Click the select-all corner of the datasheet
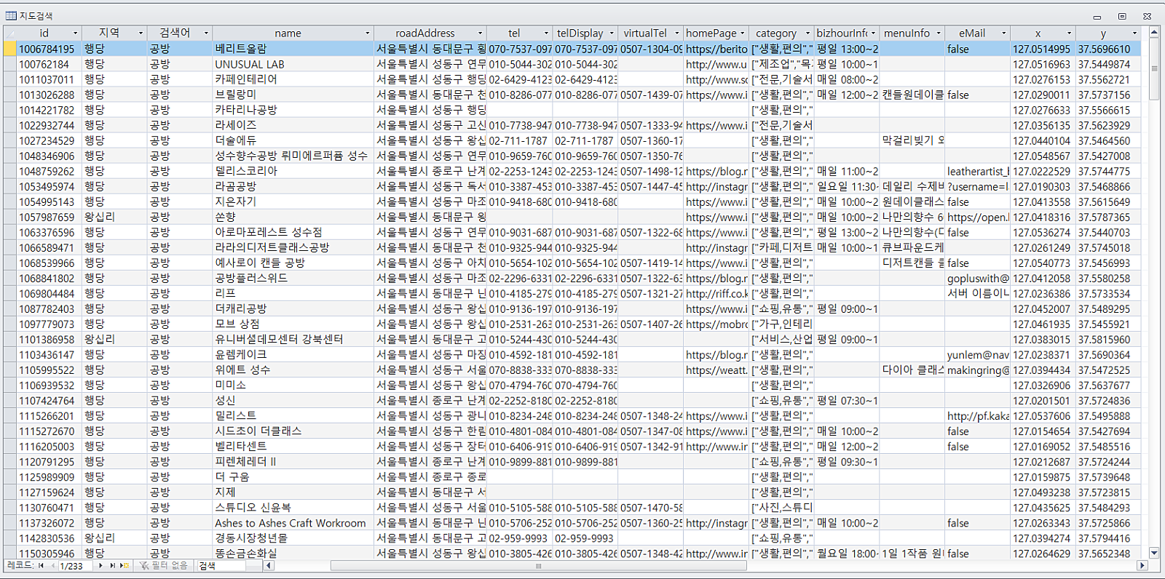1165x579 pixels. pyautogui.click(x=9, y=33)
